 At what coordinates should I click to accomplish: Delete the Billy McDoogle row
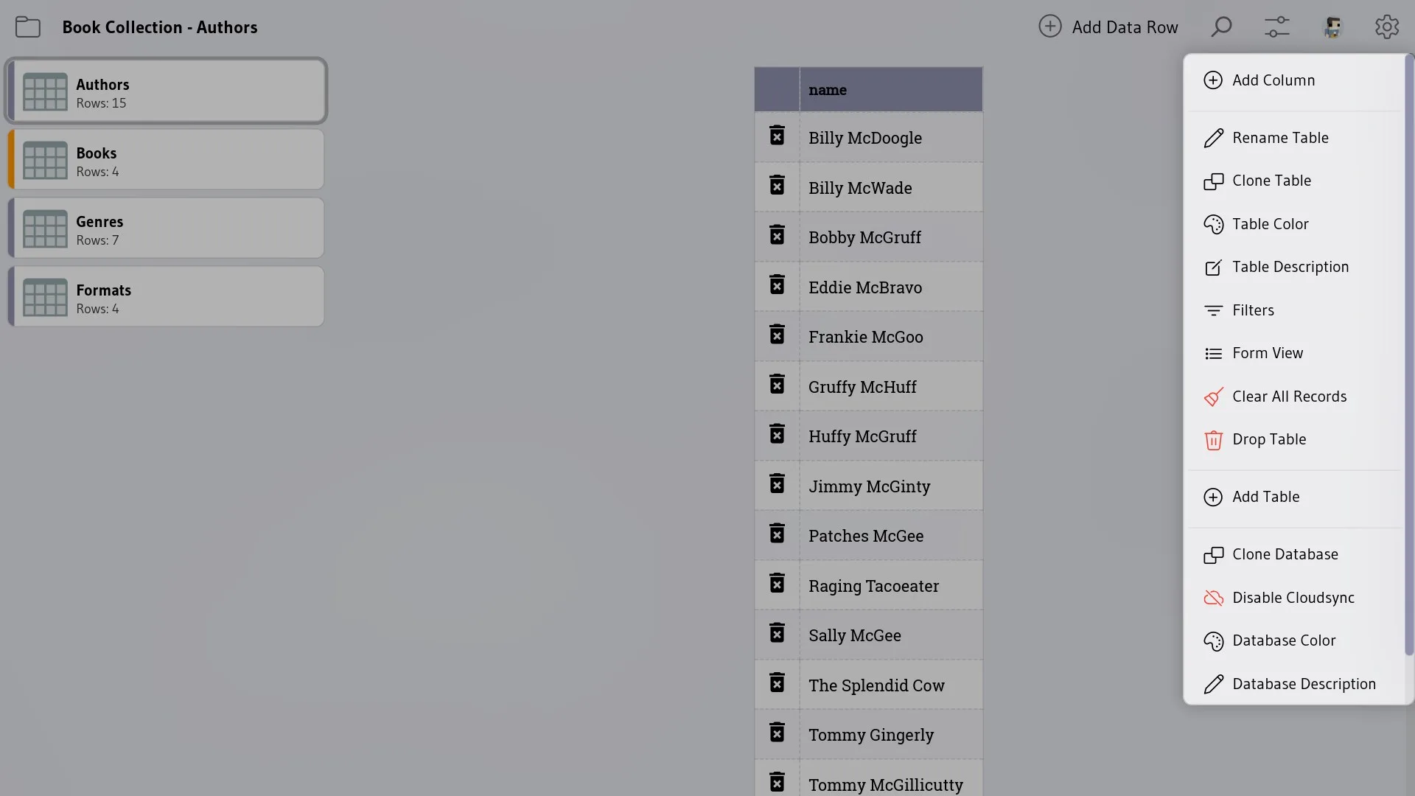[x=777, y=136]
